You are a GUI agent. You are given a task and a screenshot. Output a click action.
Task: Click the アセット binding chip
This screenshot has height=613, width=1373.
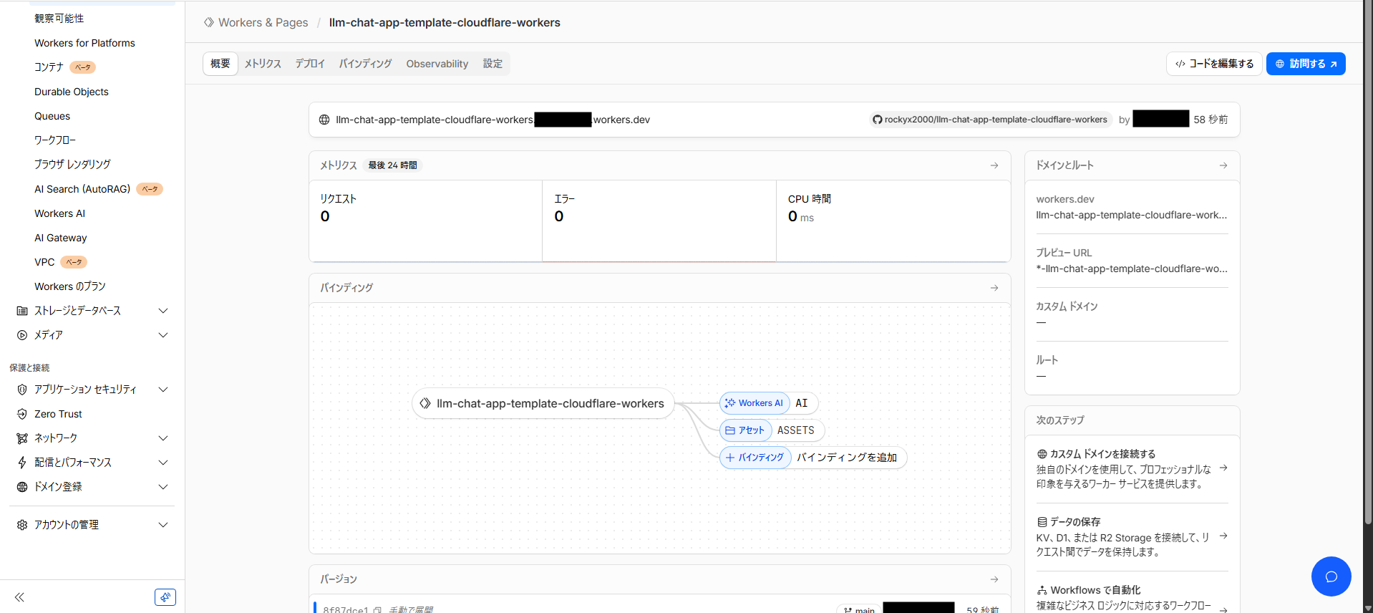tap(745, 430)
